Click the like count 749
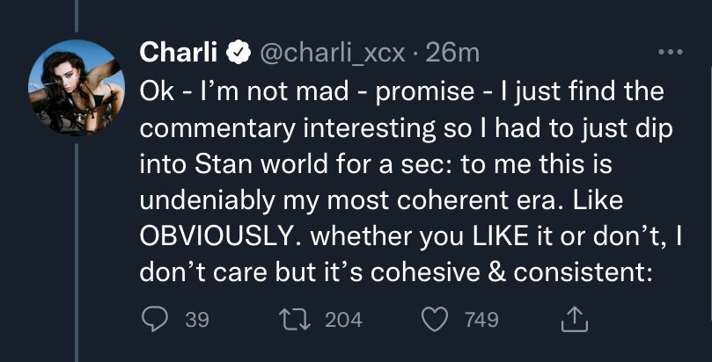The image size is (712, 362). [x=481, y=321]
